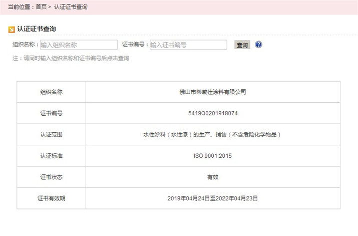Viewport: 358px width, 236px height.
Task: Click the 证书状态 row label
Action: 52,177
